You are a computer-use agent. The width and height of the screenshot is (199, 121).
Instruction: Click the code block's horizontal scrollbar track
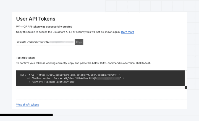pos(99,88)
